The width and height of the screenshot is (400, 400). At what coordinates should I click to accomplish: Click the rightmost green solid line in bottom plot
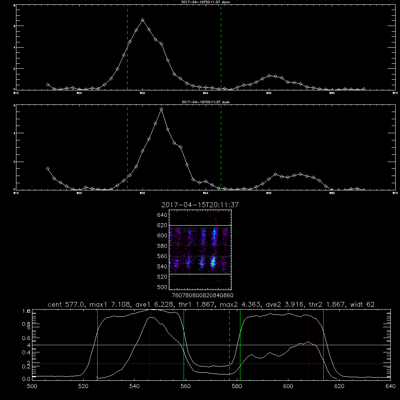(x=323, y=345)
